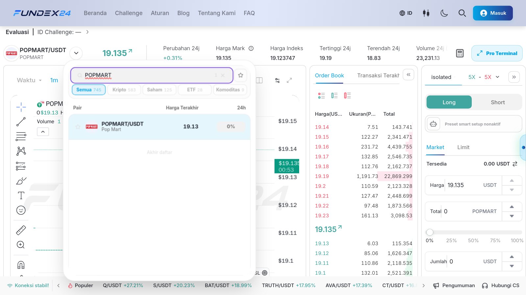Focus the POPMART pair search field
Screen dimensions: 526x295
click(x=152, y=75)
